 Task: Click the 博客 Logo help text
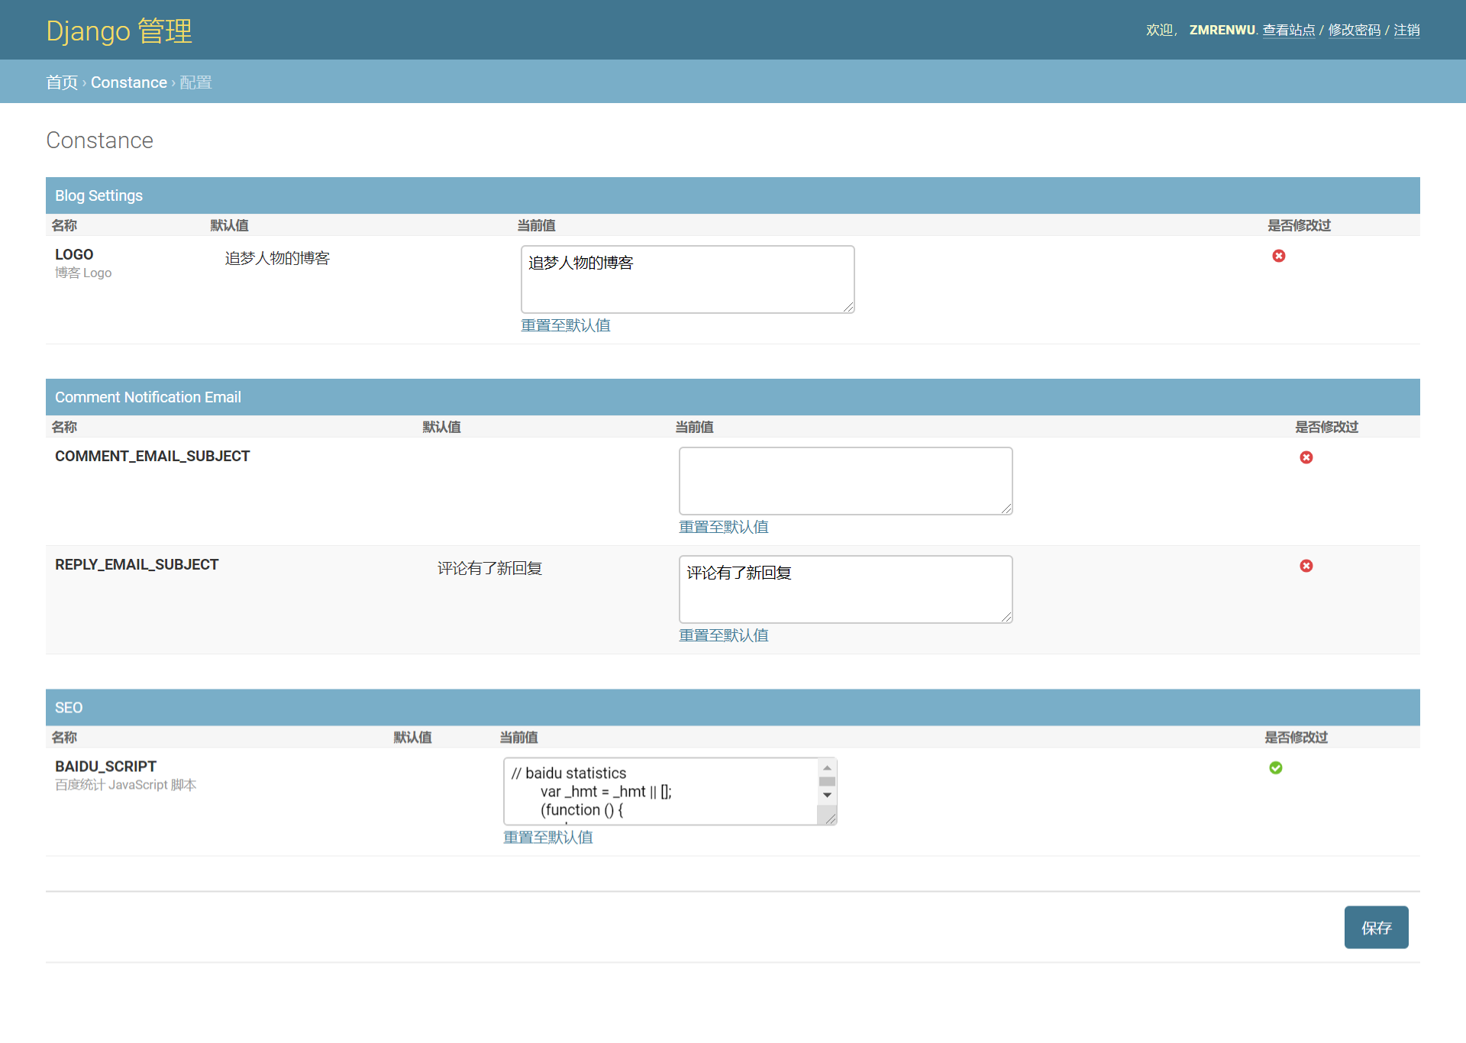tap(83, 273)
